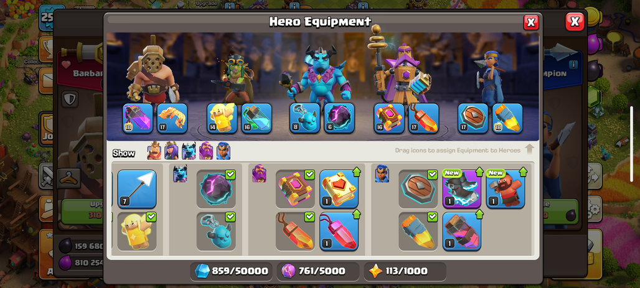Viewport: 640px width, 288px height.
Task: Close the Hero Equipment window
Action: (x=530, y=22)
